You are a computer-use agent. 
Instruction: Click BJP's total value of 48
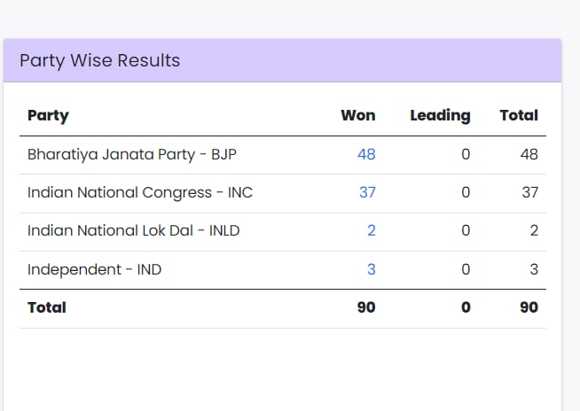click(529, 154)
